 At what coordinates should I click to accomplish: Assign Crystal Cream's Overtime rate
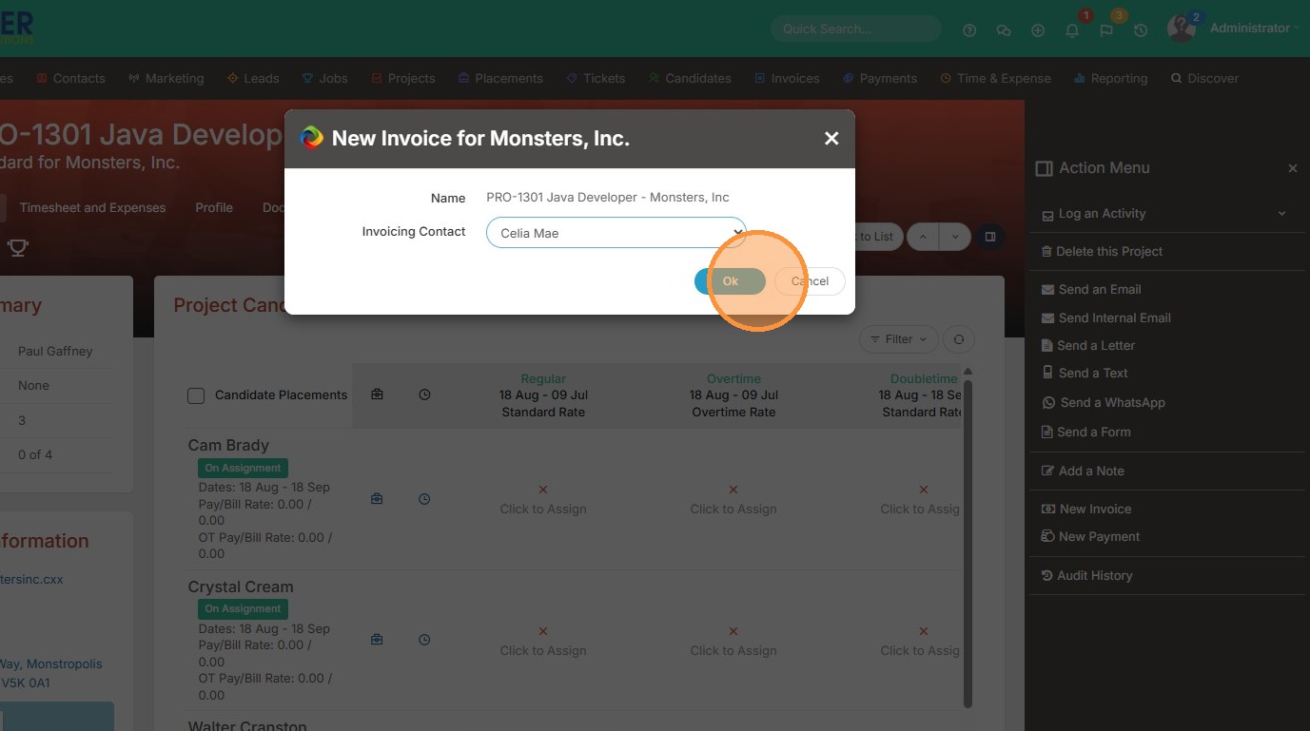coord(733,642)
